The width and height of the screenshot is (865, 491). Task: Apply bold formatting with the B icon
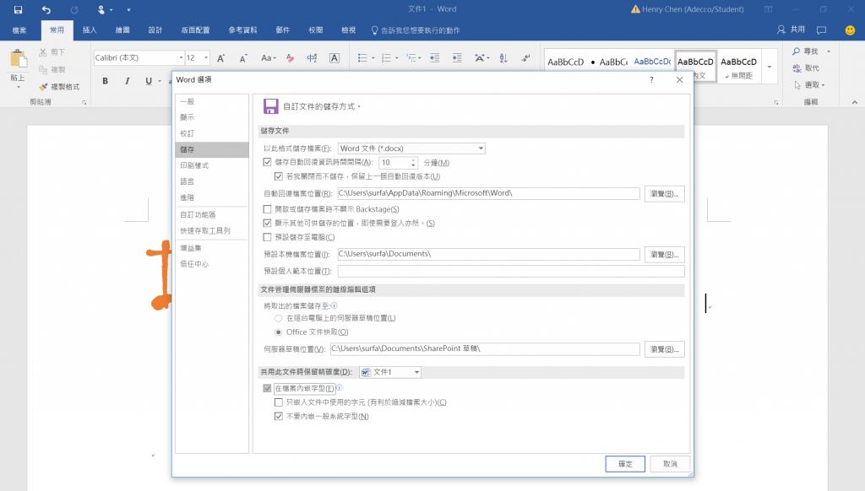pyautogui.click(x=105, y=81)
